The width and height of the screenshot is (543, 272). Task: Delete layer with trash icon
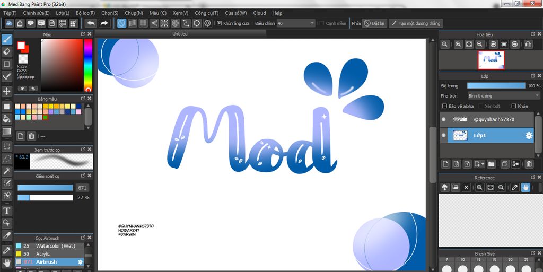tap(529, 164)
